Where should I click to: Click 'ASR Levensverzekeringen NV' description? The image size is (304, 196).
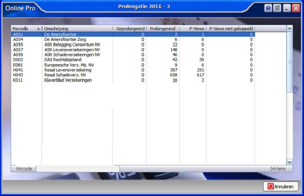[72, 50]
